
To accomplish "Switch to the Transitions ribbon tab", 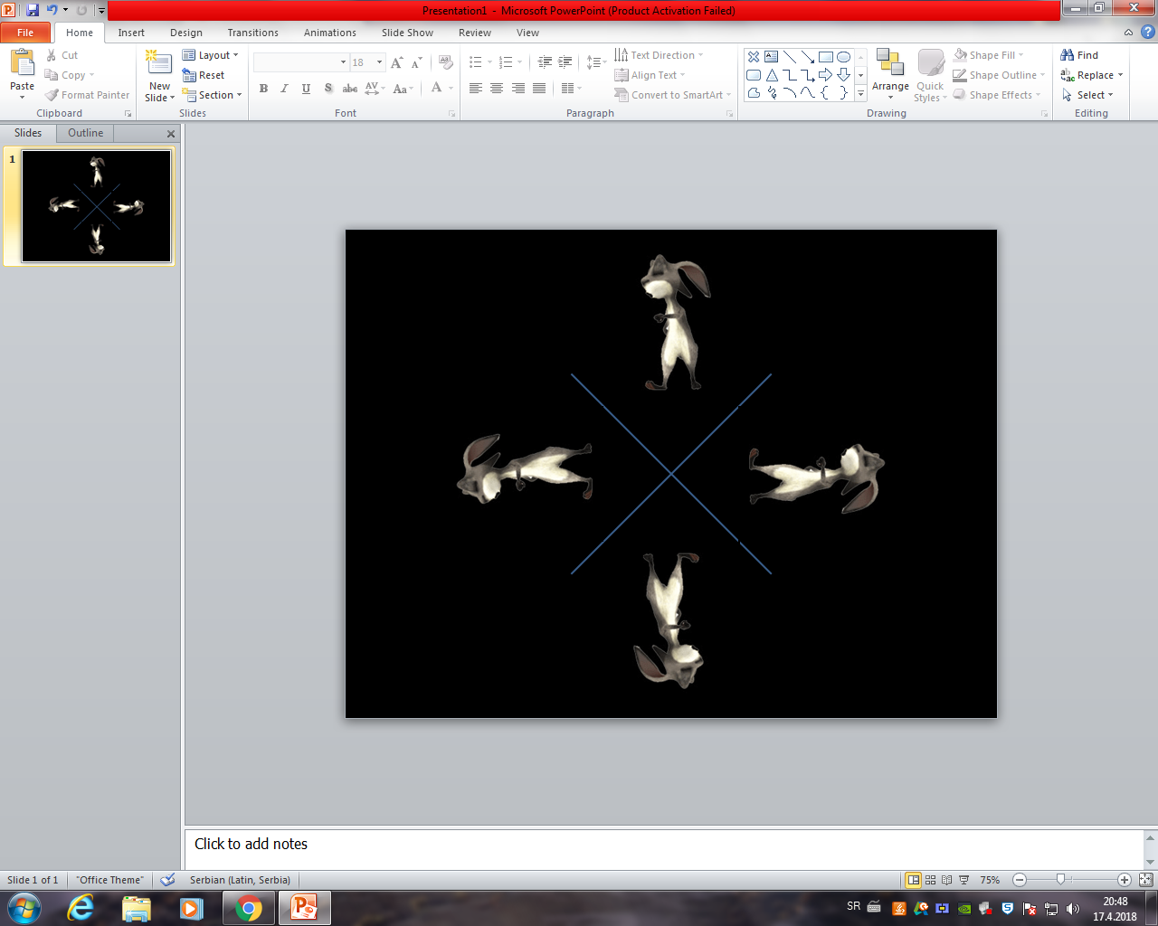I will 253,33.
